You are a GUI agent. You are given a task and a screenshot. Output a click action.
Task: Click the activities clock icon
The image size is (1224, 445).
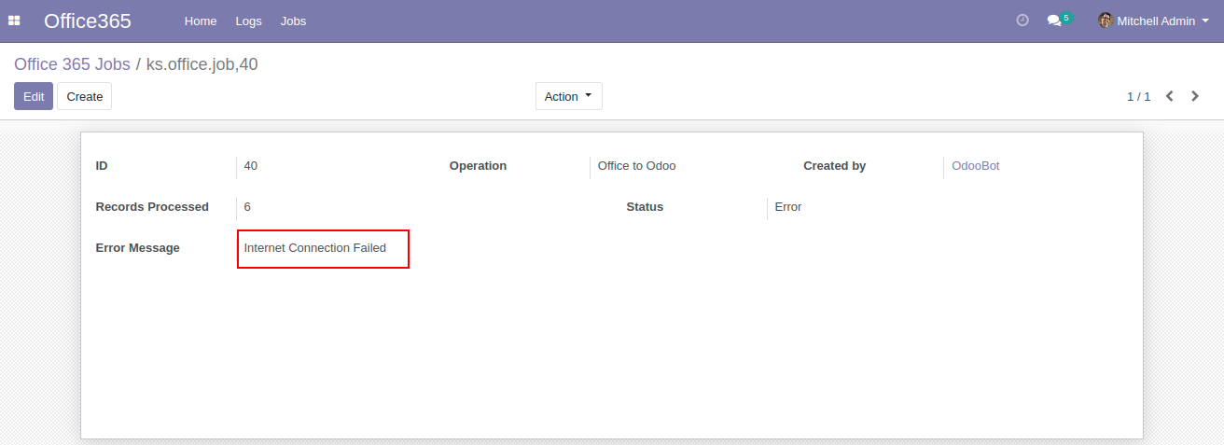tap(1022, 21)
